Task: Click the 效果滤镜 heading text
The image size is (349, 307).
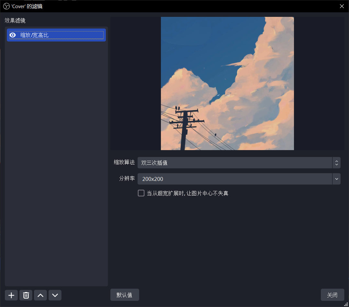Action: point(15,20)
